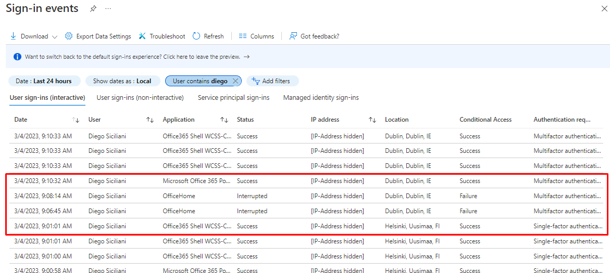The image size is (610, 273).
Task: Change the Show dates as: Local filter
Action: click(x=122, y=81)
